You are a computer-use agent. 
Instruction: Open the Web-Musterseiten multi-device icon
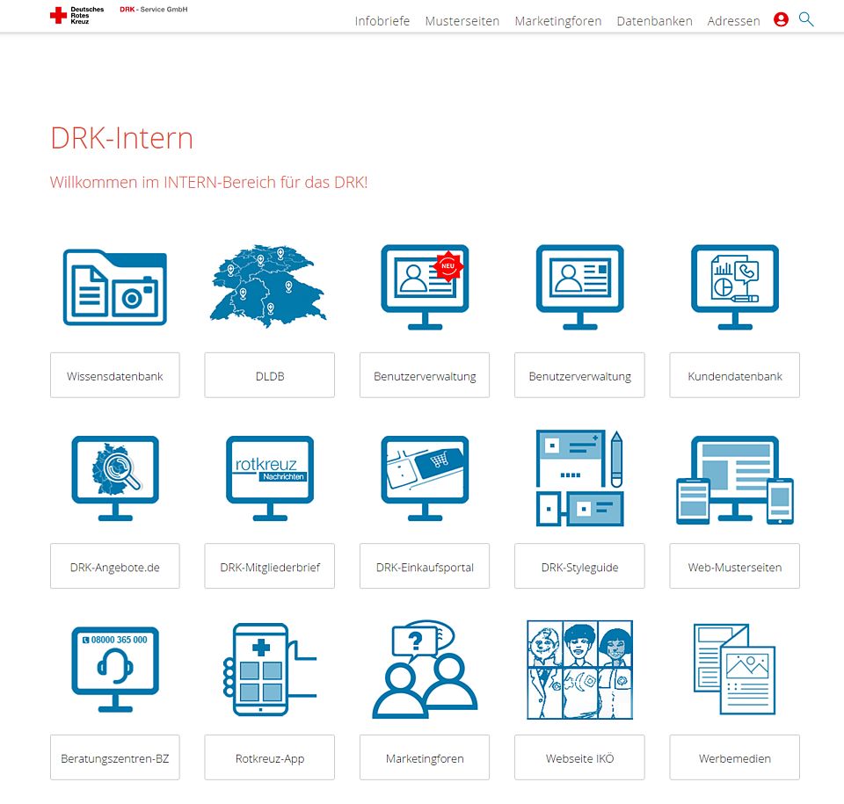tap(734, 477)
